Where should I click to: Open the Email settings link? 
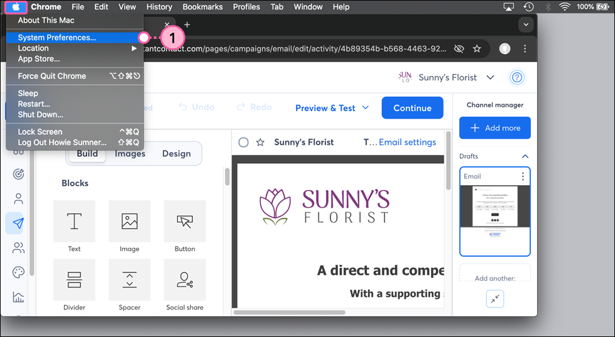[407, 142]
